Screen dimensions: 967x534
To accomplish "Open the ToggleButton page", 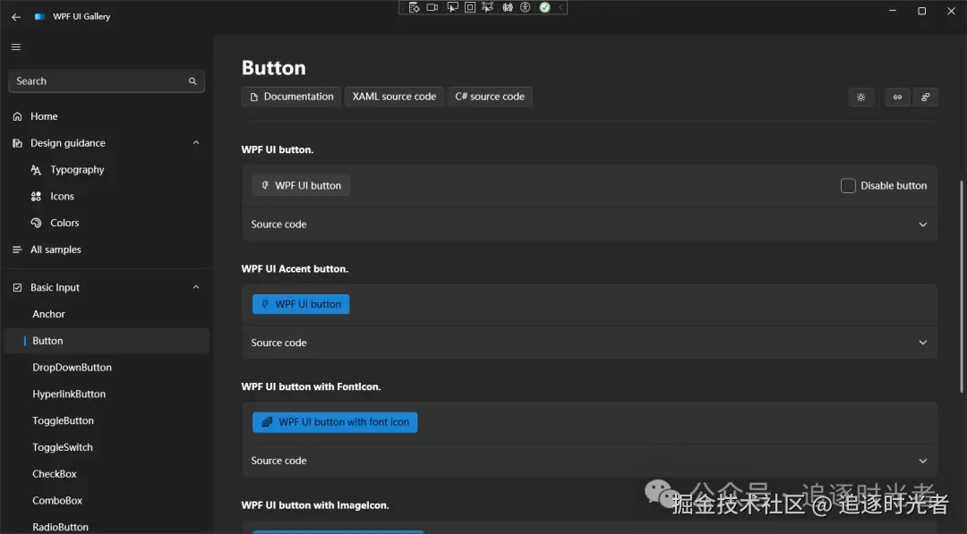I will 107,420.
